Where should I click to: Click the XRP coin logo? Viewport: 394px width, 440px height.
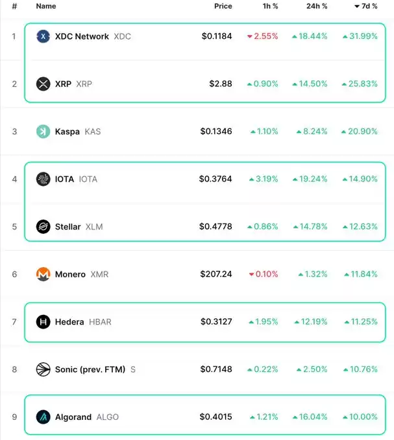[43, 84]
